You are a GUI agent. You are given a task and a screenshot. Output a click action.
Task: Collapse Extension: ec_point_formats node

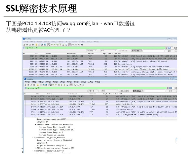point(33,138)
